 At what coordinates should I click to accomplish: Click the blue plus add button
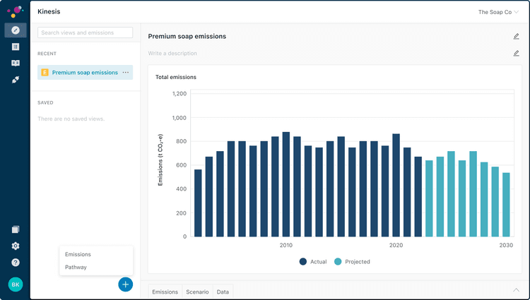click(125, 284)
